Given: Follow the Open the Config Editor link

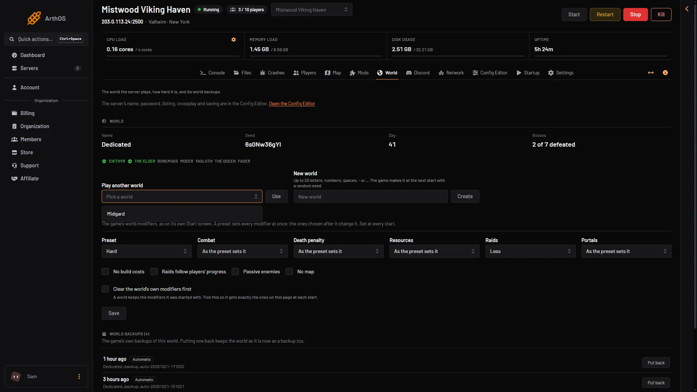Looking at the screenshot, I should 292,104.
